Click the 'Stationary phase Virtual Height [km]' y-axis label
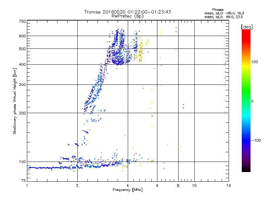The width and height of the screenshot is (269, 202). click(x=14, y=101)
